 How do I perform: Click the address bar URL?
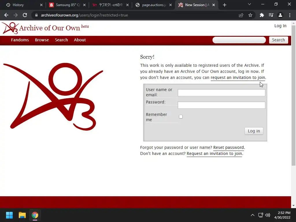coord(84,15)
